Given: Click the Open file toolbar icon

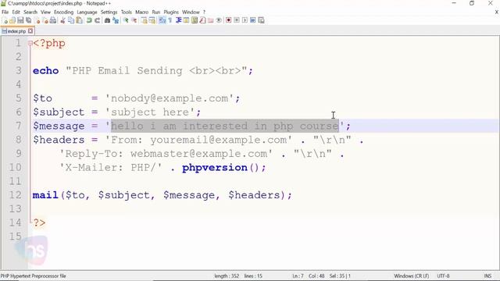Looking at the screenshot, I should [x=12, y=20].
